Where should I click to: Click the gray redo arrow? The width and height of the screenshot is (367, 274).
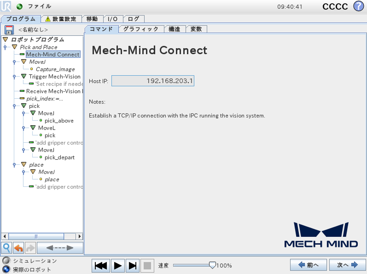(30, 248)
